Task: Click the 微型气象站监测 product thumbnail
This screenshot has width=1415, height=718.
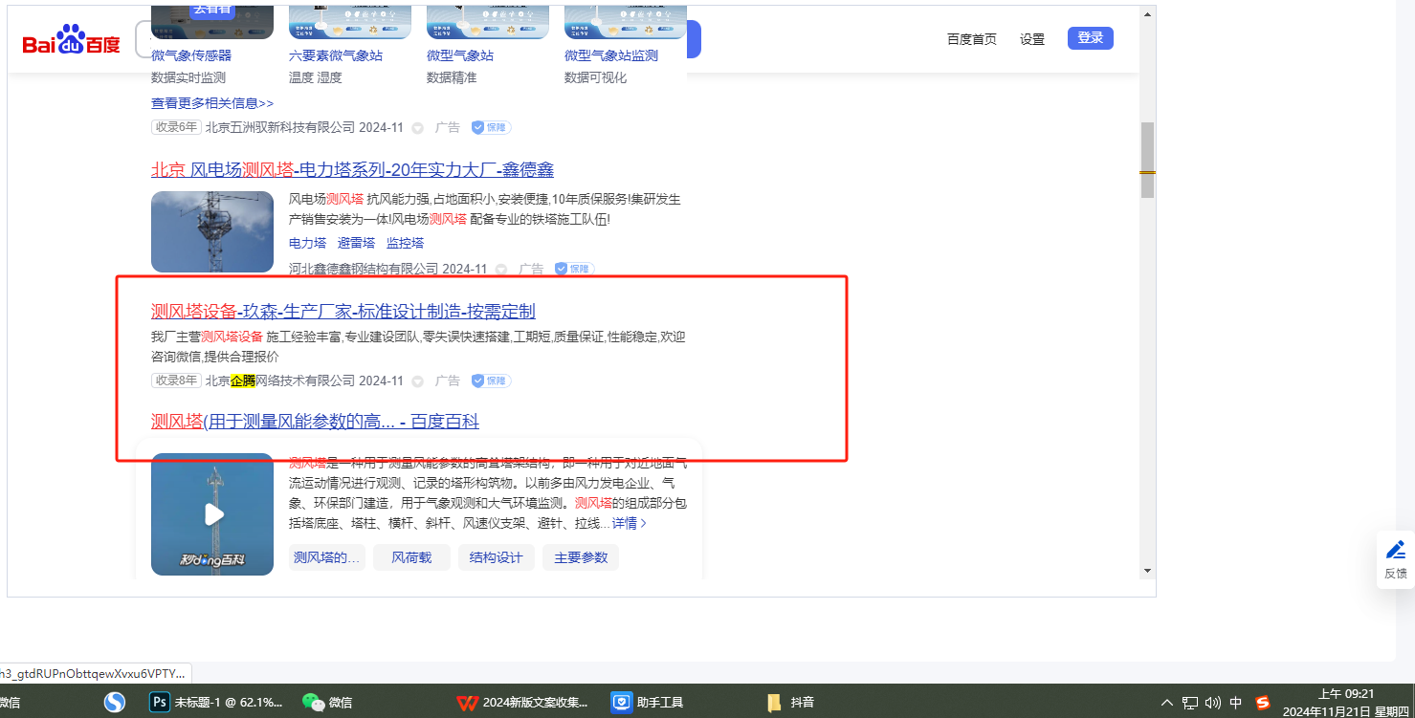Action: (626, 22)
